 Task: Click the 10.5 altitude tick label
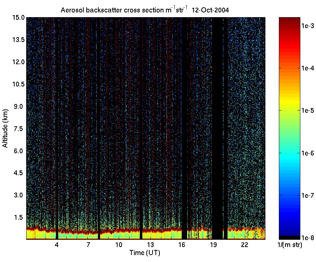[19, 84]
